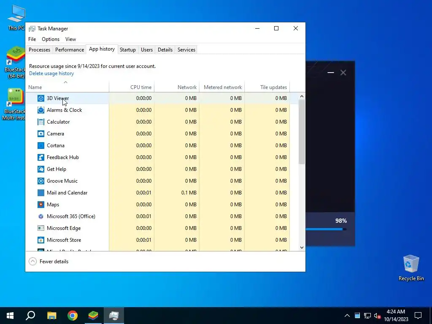Open the Options menu
This screenshot has width=432, height=324.
click(x=51, y=39)
